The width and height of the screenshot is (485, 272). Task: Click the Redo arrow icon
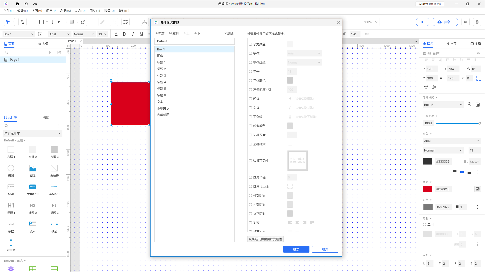click(35, 4)
